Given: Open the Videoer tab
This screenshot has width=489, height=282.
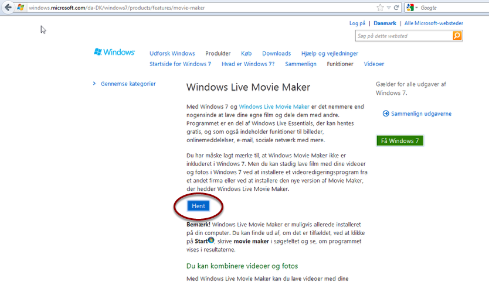Looking at the screenshot, I should pos(374,64).
